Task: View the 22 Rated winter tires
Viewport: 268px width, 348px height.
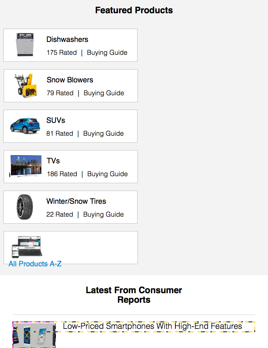Action: click(x=60, y=214)
